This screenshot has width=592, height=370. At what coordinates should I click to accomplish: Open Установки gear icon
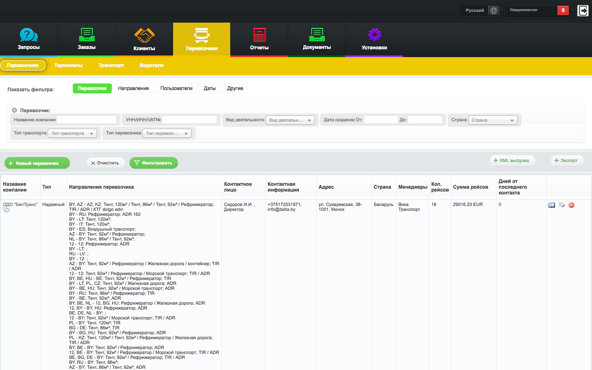click(374, 35)
